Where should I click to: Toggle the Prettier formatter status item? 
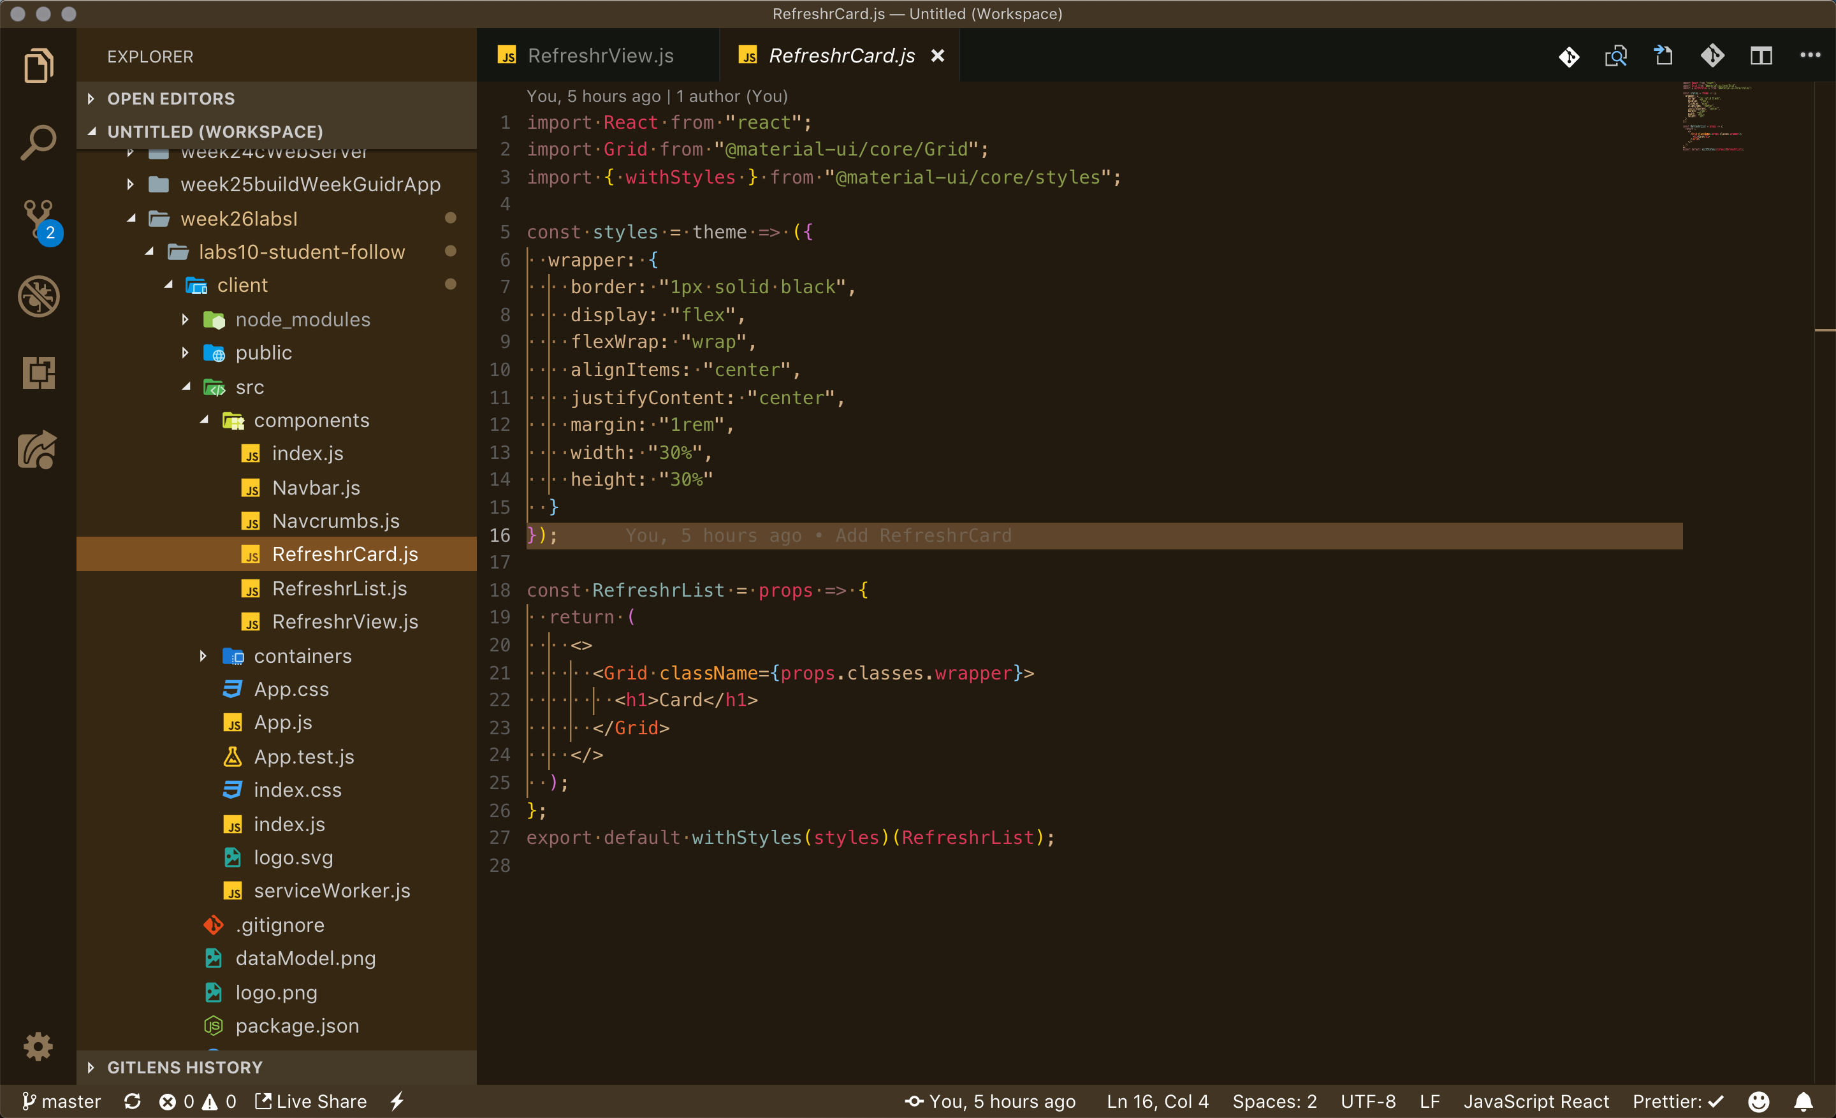1677,1101
